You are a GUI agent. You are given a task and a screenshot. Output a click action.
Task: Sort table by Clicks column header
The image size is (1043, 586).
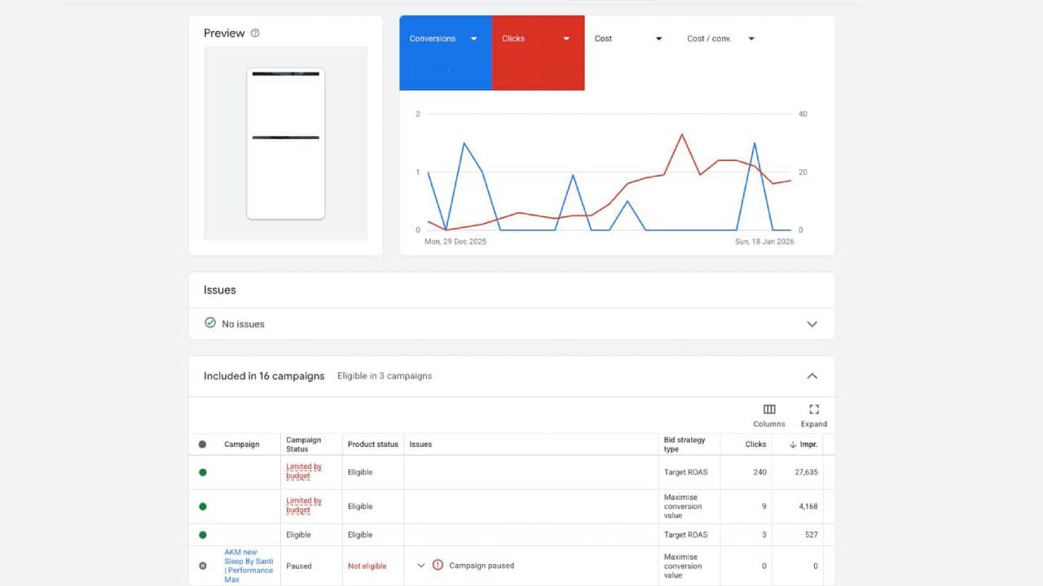click(x=755, y=444)
